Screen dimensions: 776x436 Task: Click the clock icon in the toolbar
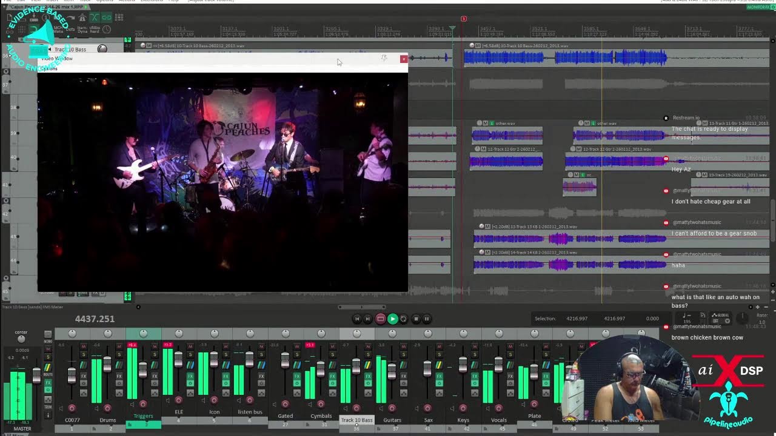[107, 29]
